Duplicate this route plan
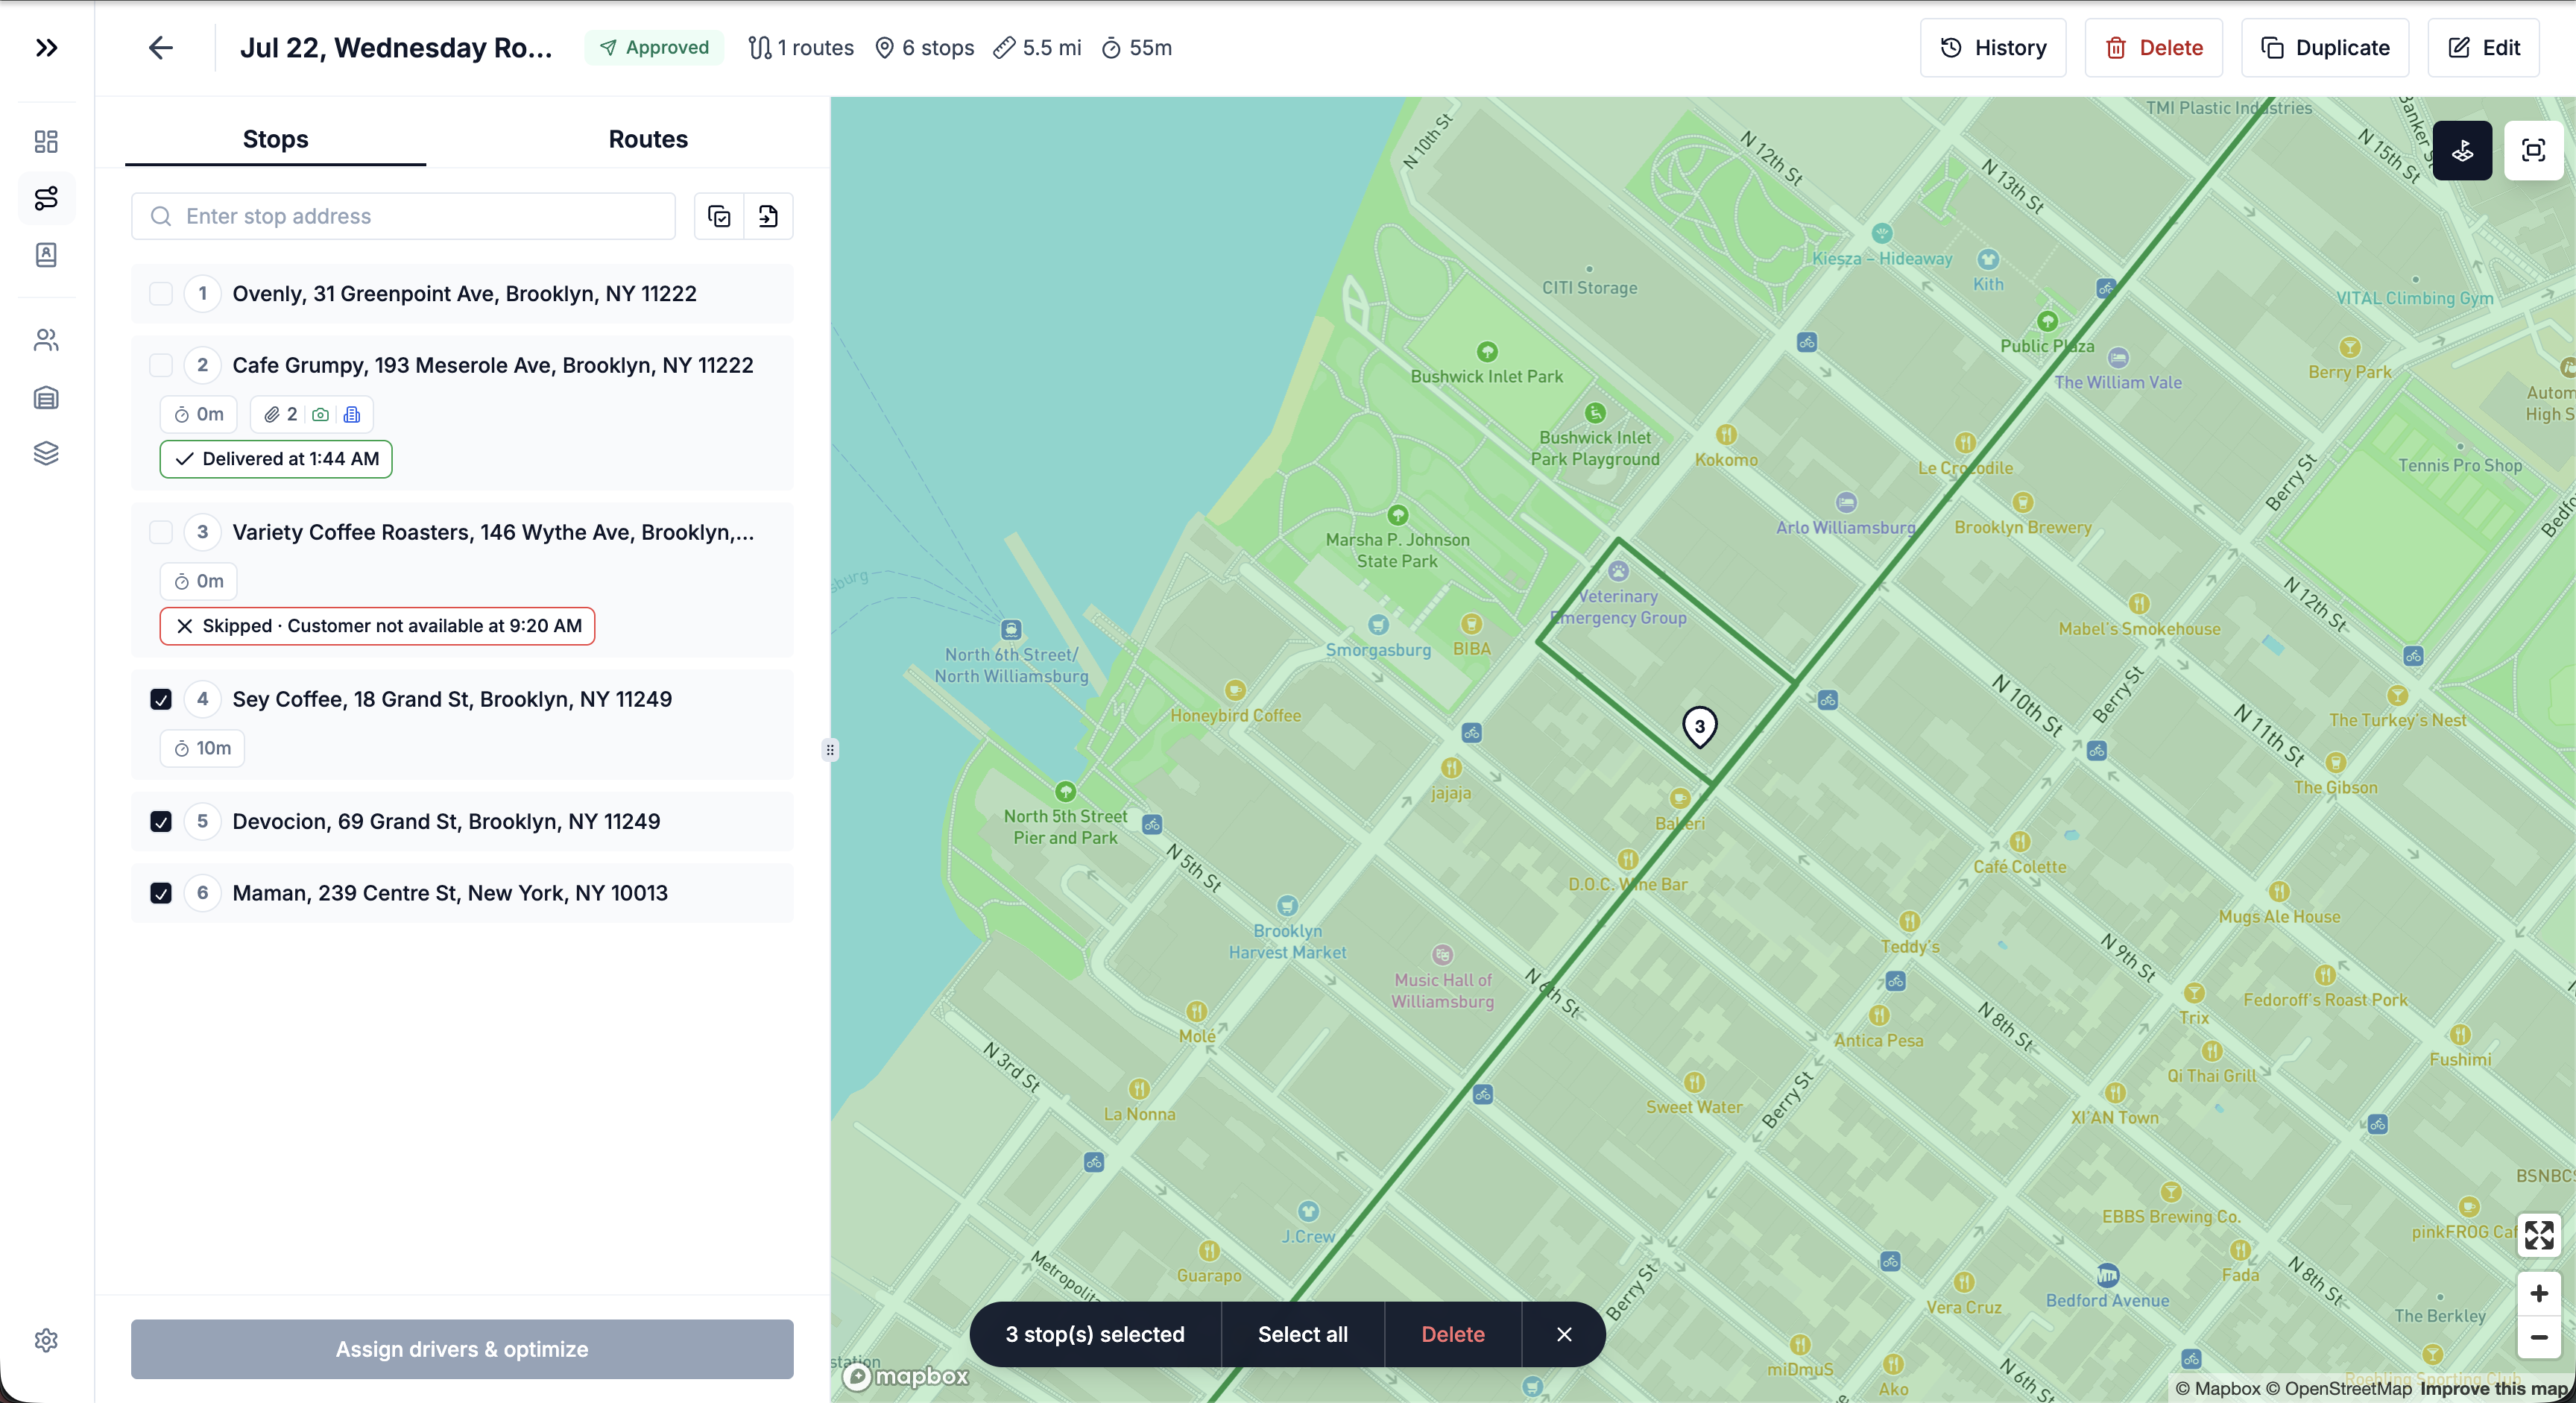The image size is (2576, 1403). click(2324, 47)
